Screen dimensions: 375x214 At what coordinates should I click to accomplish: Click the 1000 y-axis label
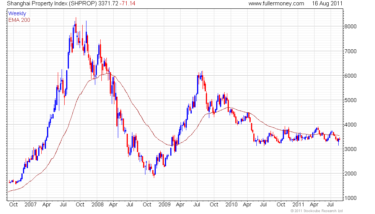tap(351, 198)
